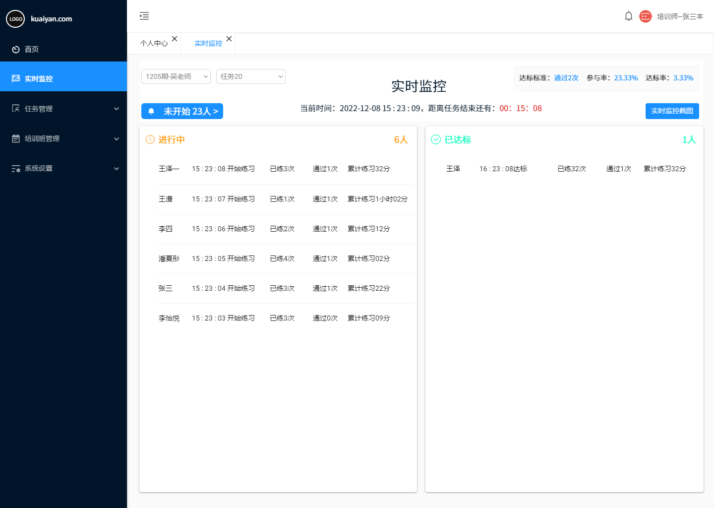Open the 系统设置 menu item
Screen dimensions: 714x508
coord(63,168)
